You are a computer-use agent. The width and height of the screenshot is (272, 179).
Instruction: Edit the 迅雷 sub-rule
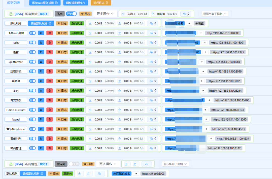(x=41, y=52)
